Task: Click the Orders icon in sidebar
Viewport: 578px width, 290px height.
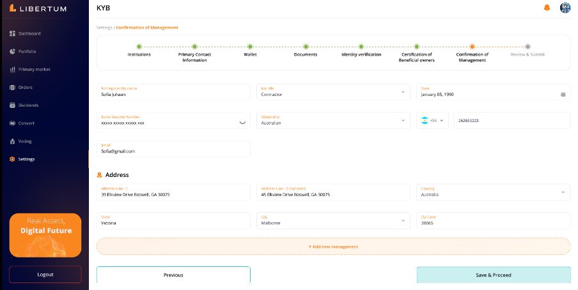Action: (x=13, y=87)
